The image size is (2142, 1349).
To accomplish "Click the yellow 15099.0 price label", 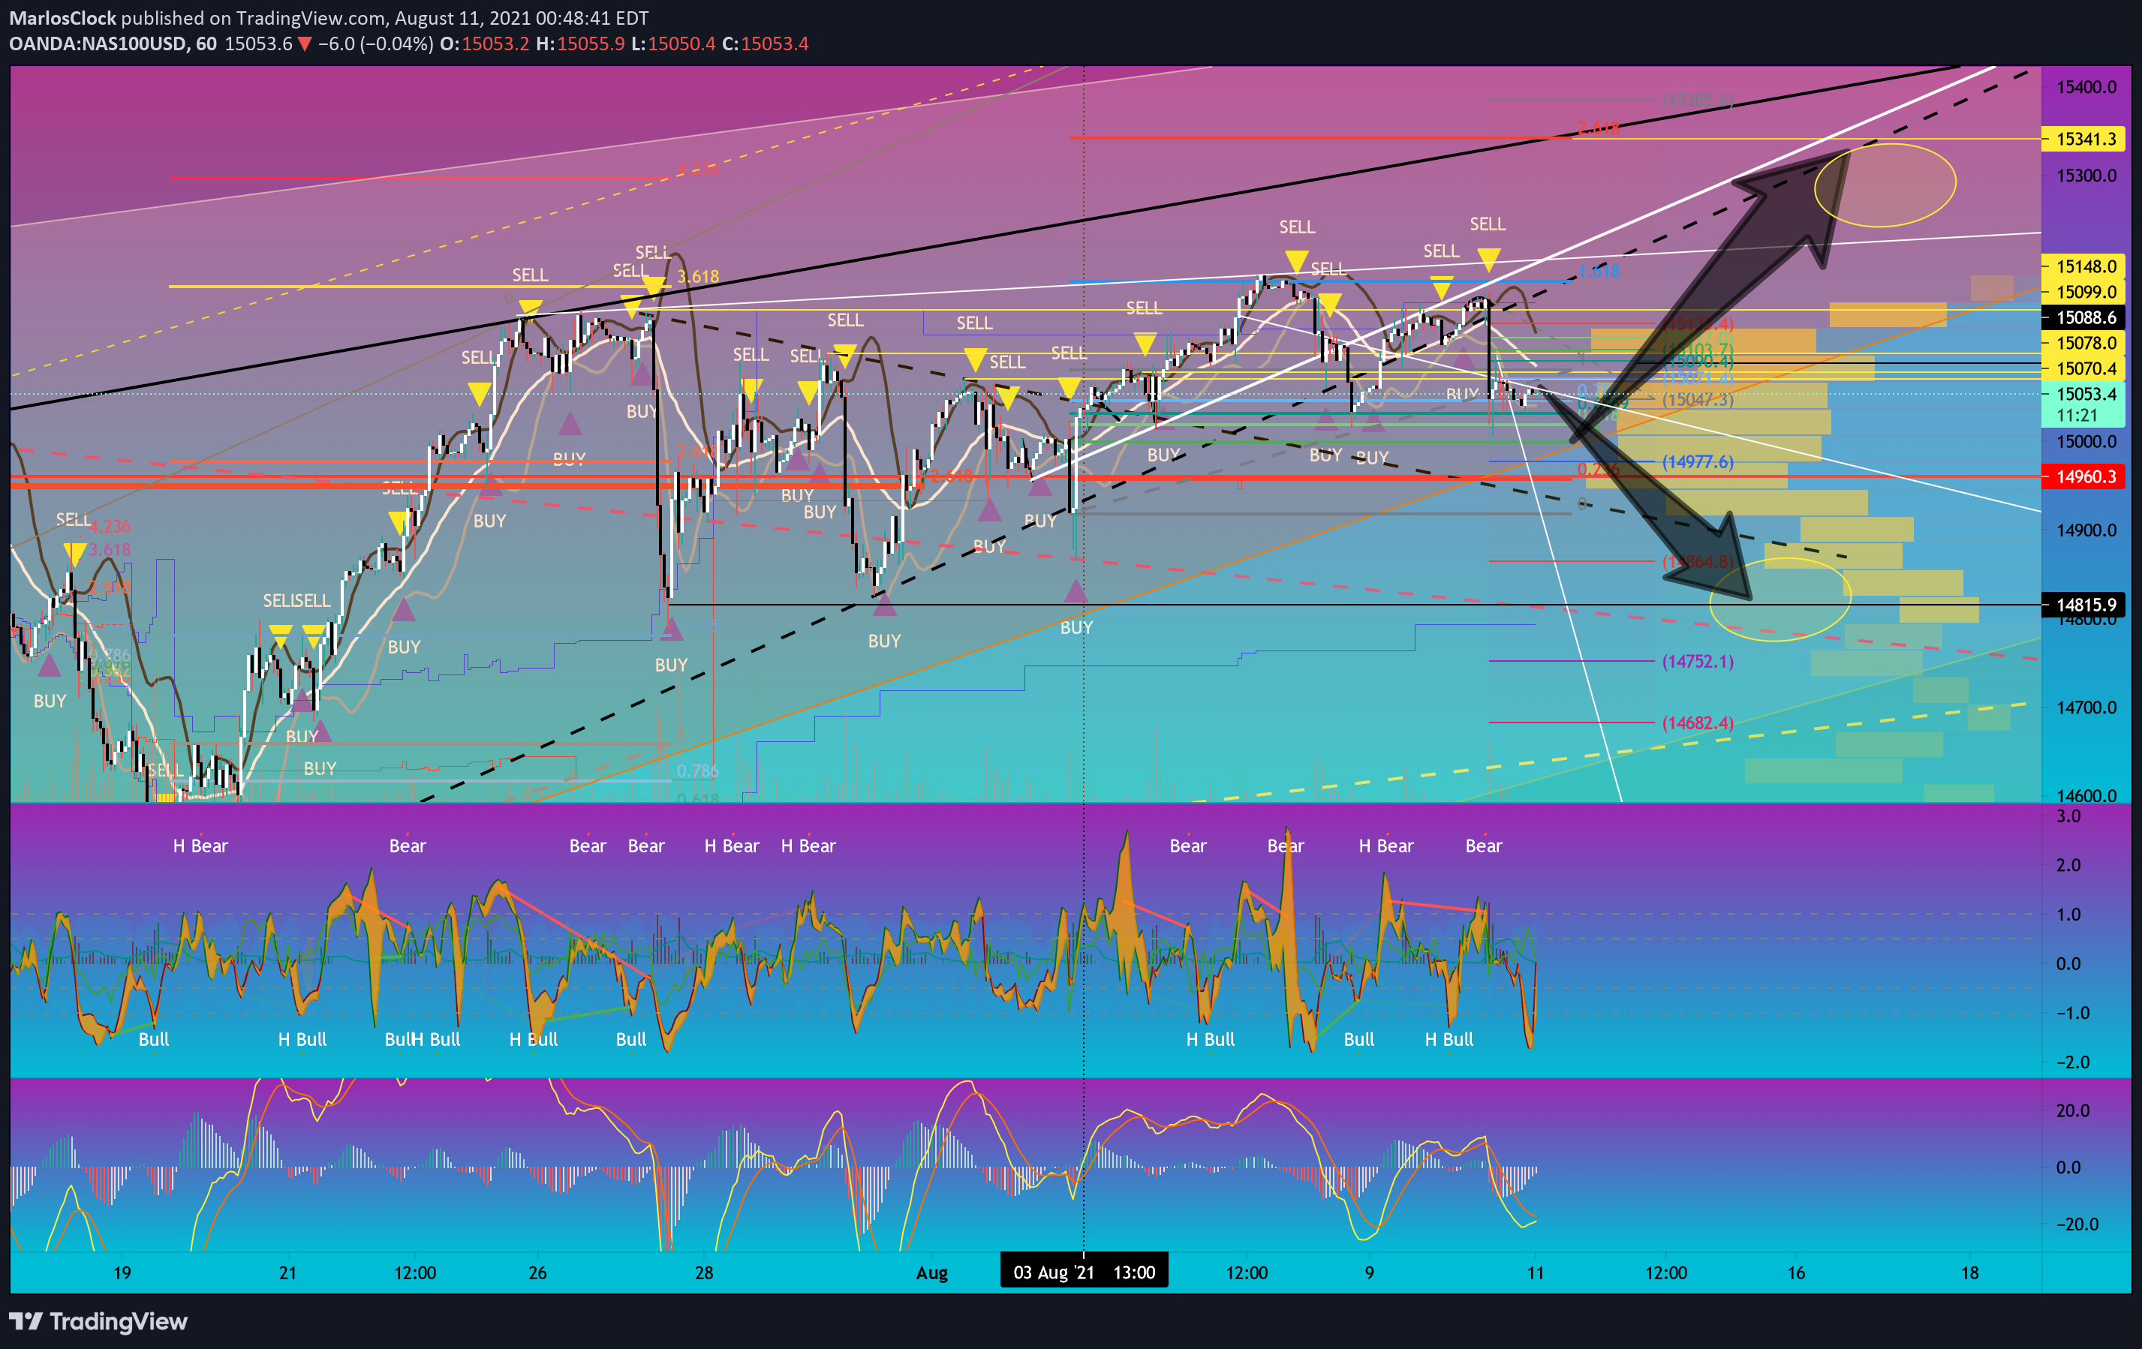I will pyautogui.click(x=2085, y=292).
